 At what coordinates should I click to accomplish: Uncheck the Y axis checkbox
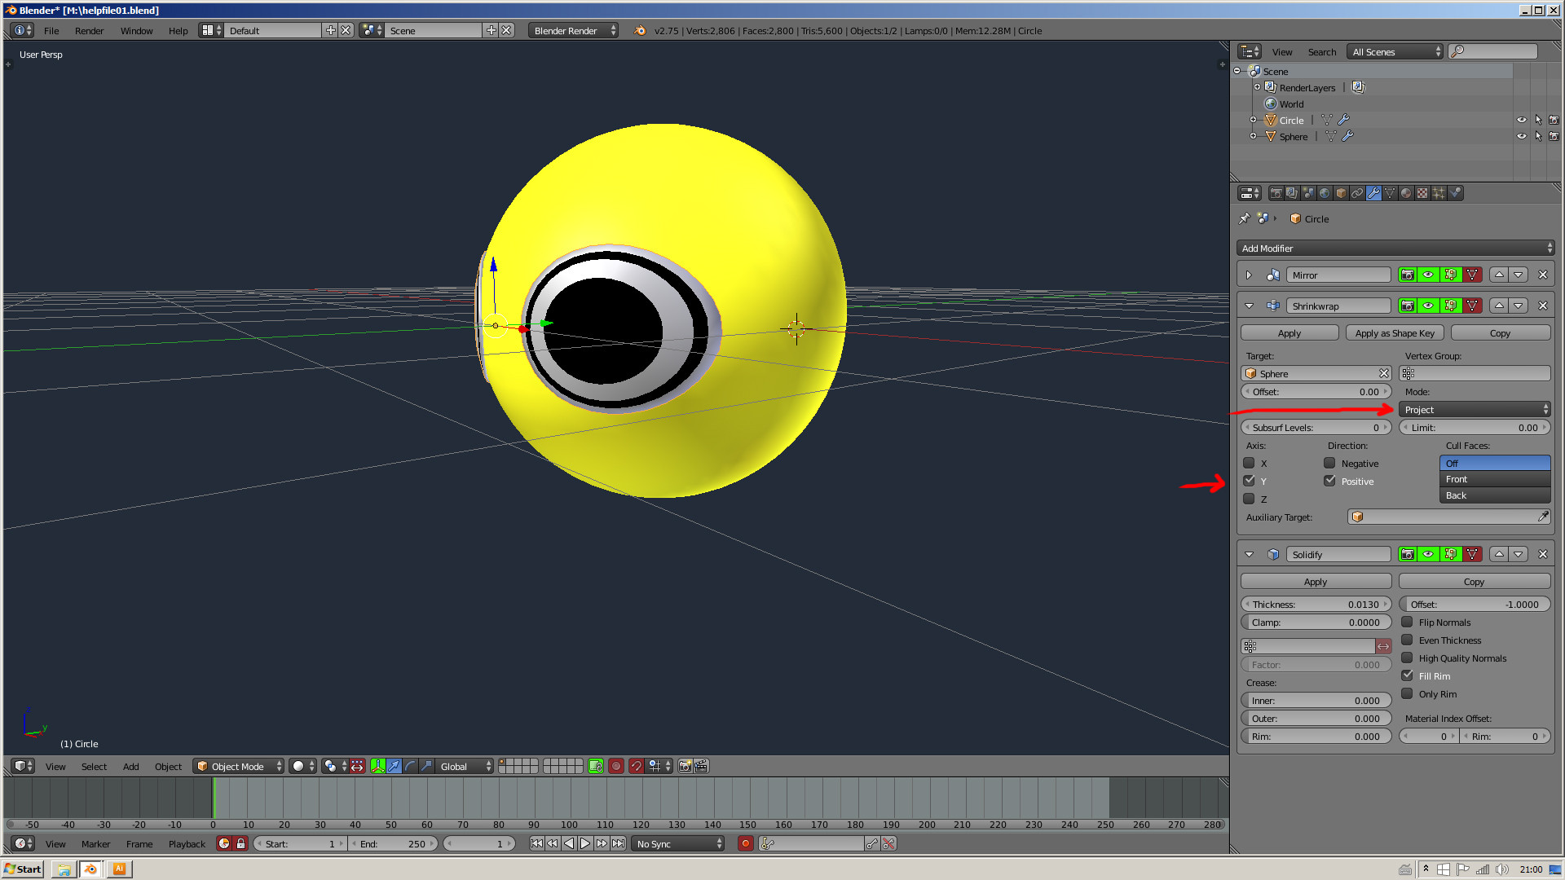[1249, 482]
